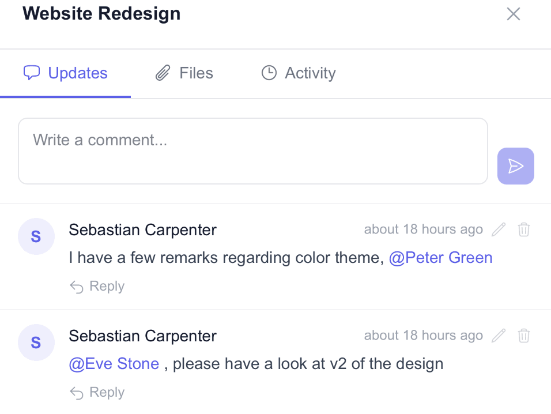Viewport: 551px width, 414px height.
Task: Edit the comment mentioning Peter Green
Action: tap(499, 229)
